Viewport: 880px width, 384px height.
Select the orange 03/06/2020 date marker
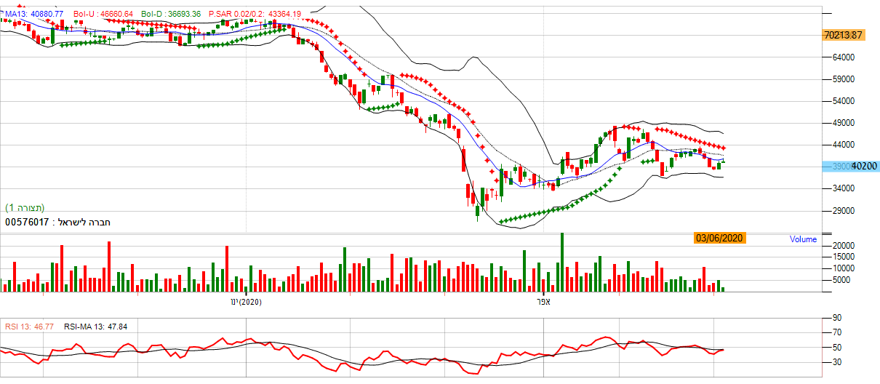pos(720,238)
